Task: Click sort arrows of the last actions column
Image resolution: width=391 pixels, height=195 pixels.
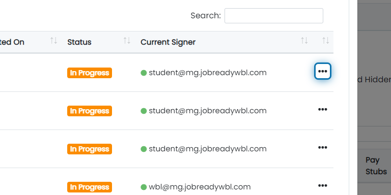Action: (x=325, y=41)
